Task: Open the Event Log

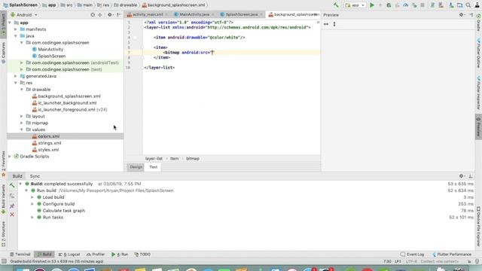Action: 412,254
